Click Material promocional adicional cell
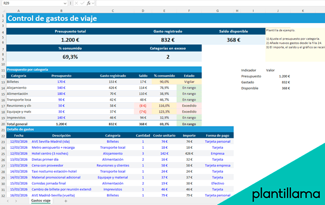Image resolution: width=325 pixels, height=205 pixels. [61, 177]
